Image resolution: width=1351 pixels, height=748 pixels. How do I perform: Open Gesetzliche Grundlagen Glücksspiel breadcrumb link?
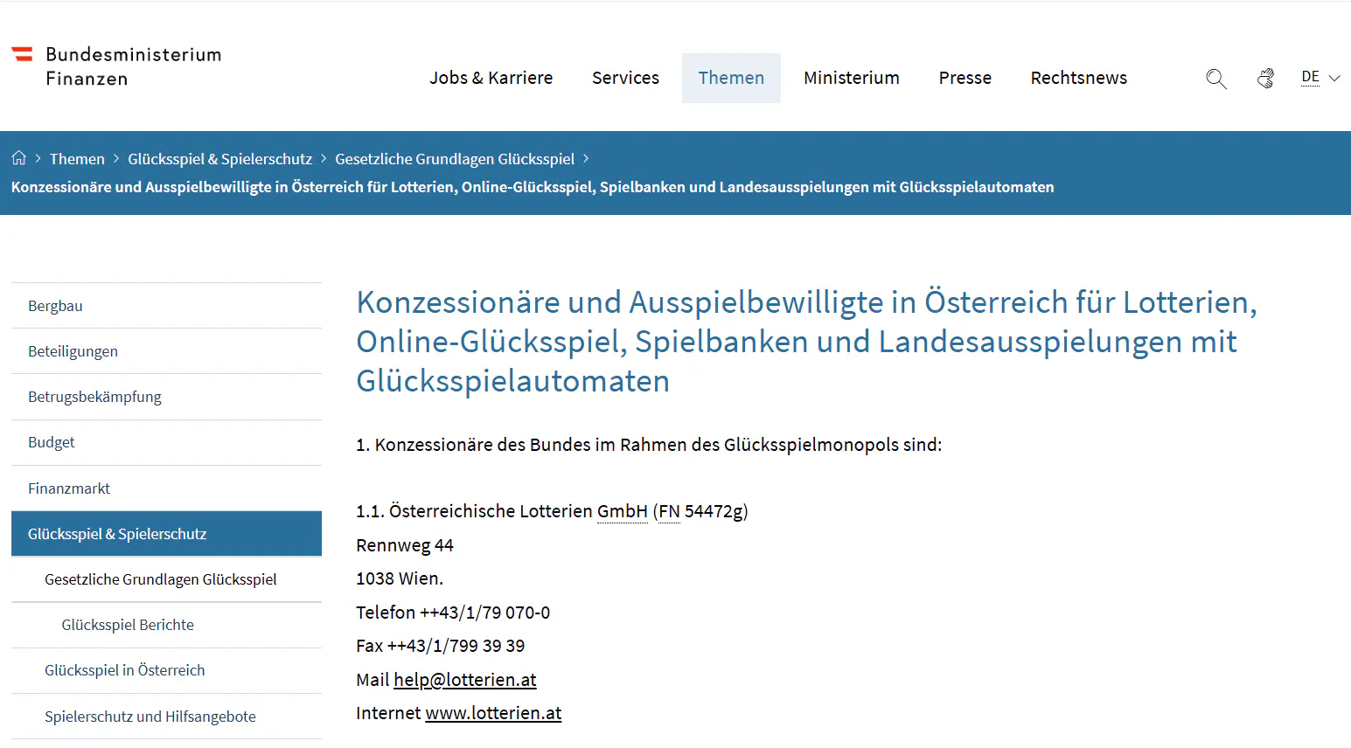[455, 159]
